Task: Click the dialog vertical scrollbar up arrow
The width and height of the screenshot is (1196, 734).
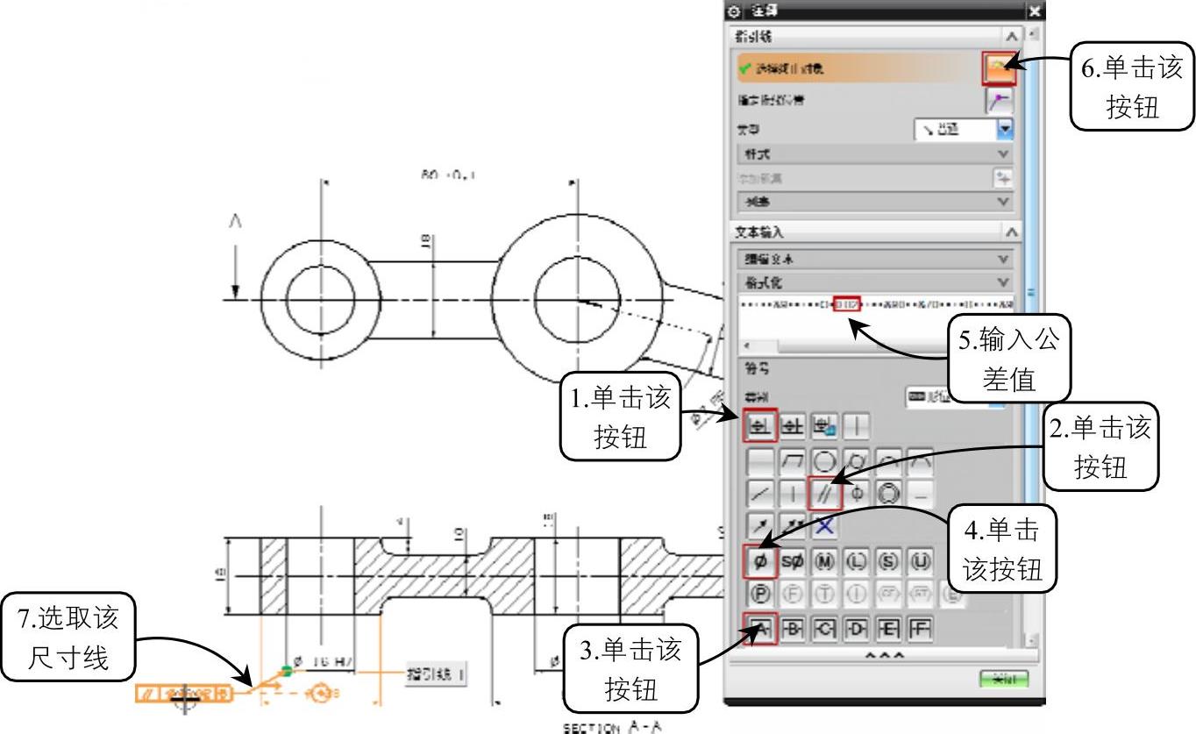Action: click(x=1032, y=35)
